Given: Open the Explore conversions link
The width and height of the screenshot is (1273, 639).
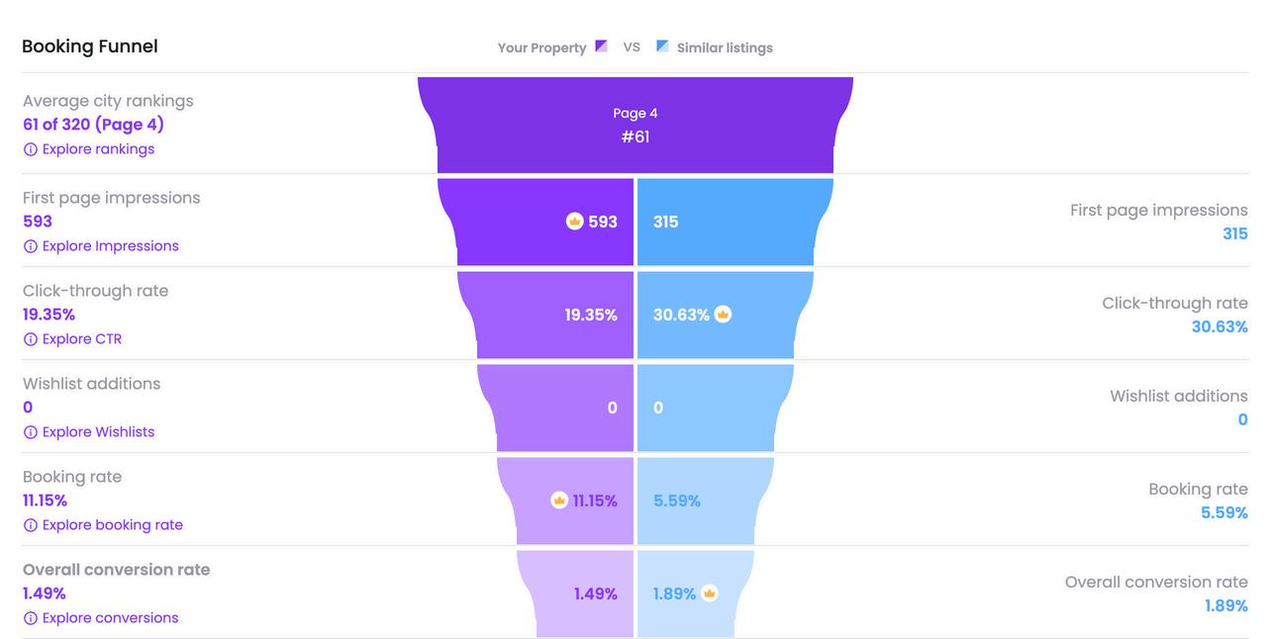Looking at the screenshot, I should (x=110, y=618).
